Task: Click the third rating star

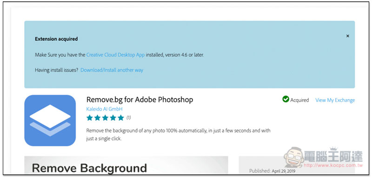Action: pos(105,117)
